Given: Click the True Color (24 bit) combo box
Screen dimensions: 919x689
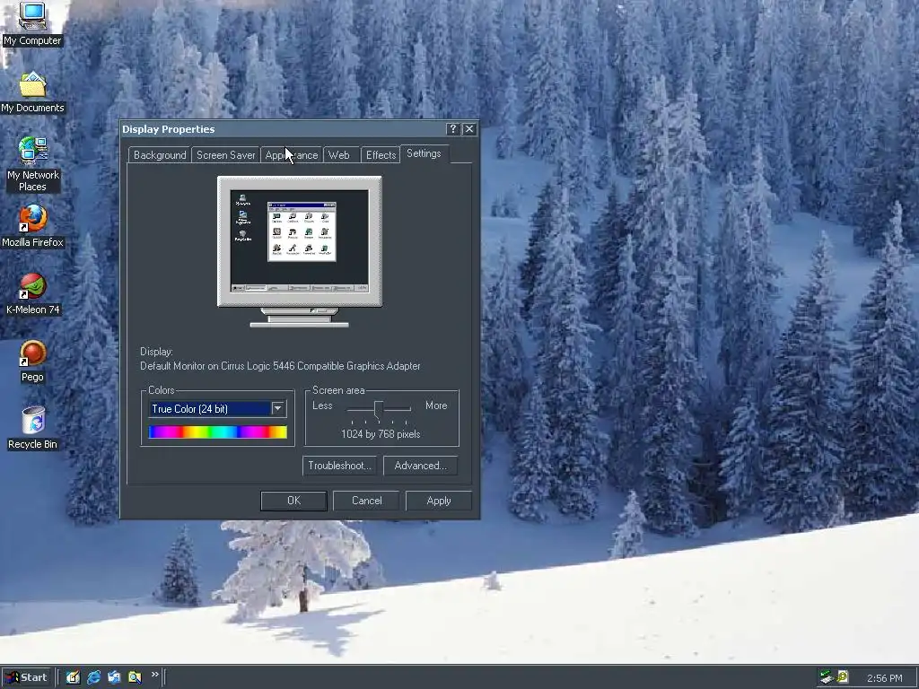Looking at the screenshot, I should point(217,408).
